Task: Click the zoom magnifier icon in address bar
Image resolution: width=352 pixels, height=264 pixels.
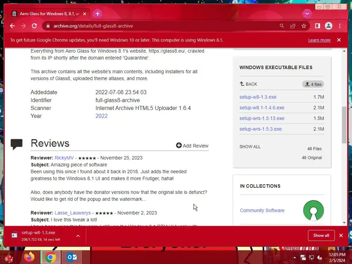Action: [x=282, y=26]
